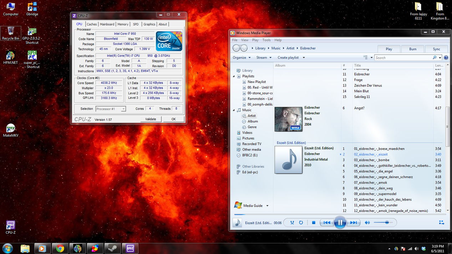
Task: Open the Stream dropdown
Action: pyautogui.click(x=264, y=58)
